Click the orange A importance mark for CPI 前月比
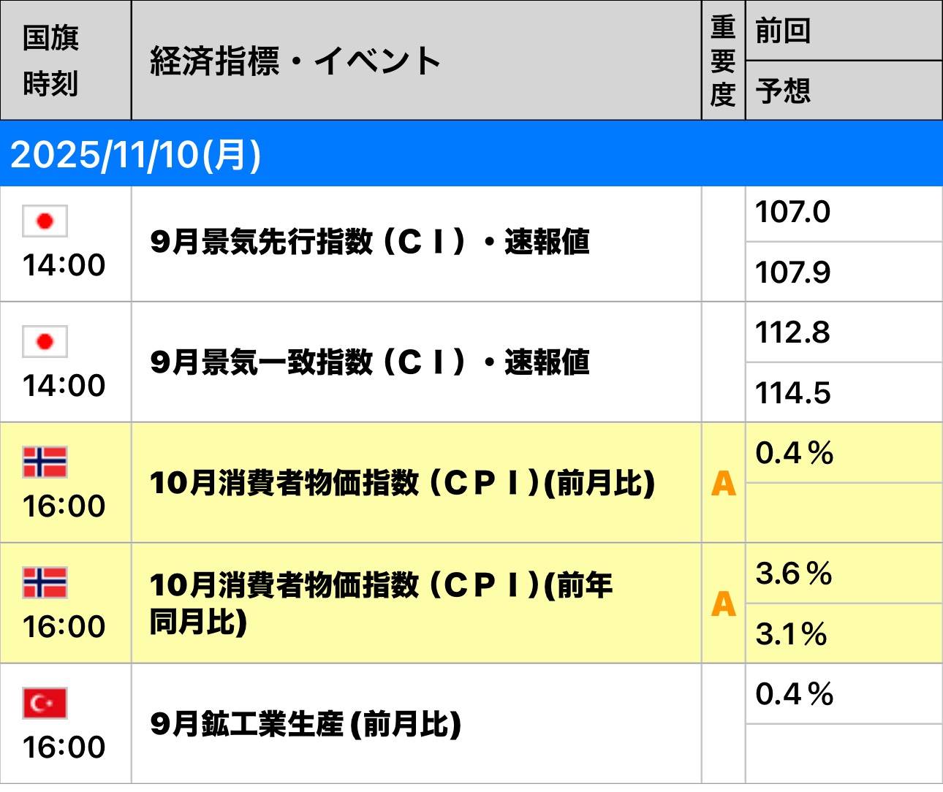Image resolution: width=943 pixels, height=792 pixels. click(723, 483)
